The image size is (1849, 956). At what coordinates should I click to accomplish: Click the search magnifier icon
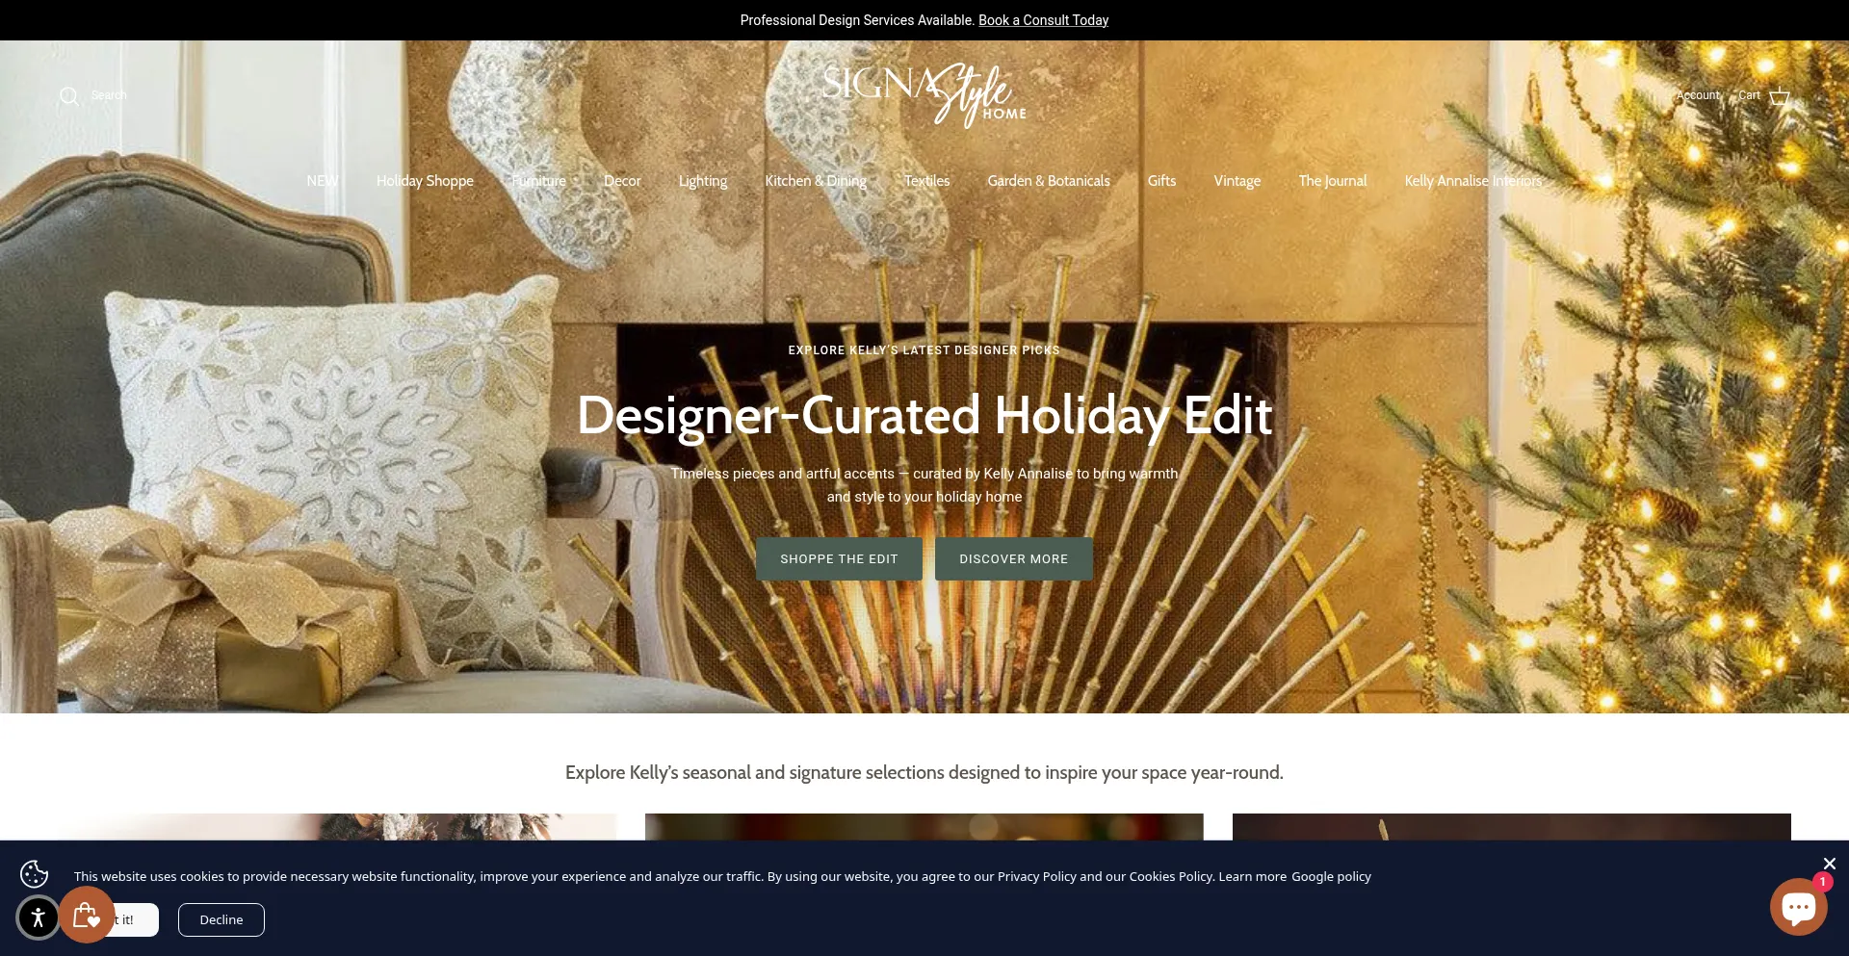(68, 96)
